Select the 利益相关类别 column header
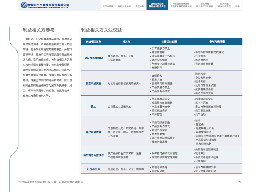Viewport: 261px width, 192px height. pos(93,42)
